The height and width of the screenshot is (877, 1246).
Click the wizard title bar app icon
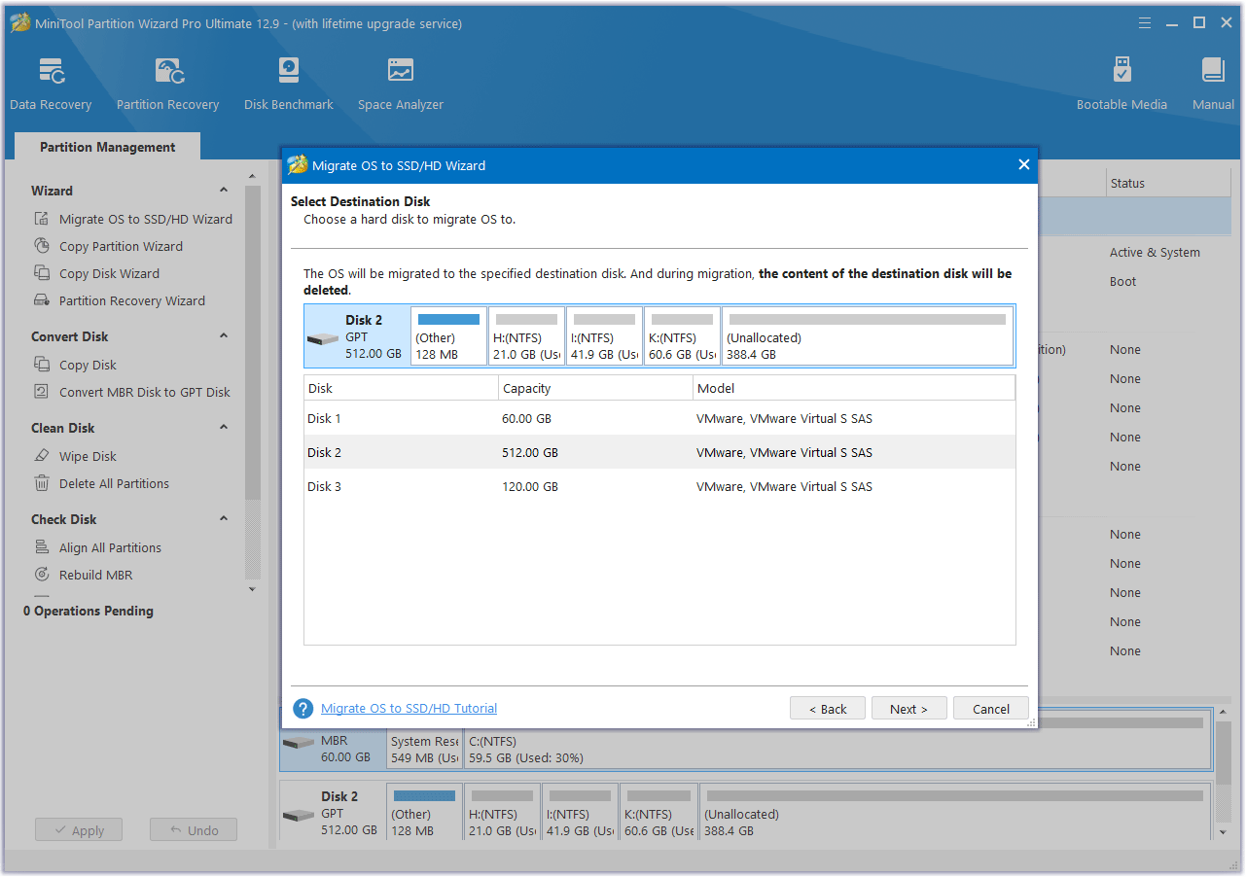coord(298,165)
